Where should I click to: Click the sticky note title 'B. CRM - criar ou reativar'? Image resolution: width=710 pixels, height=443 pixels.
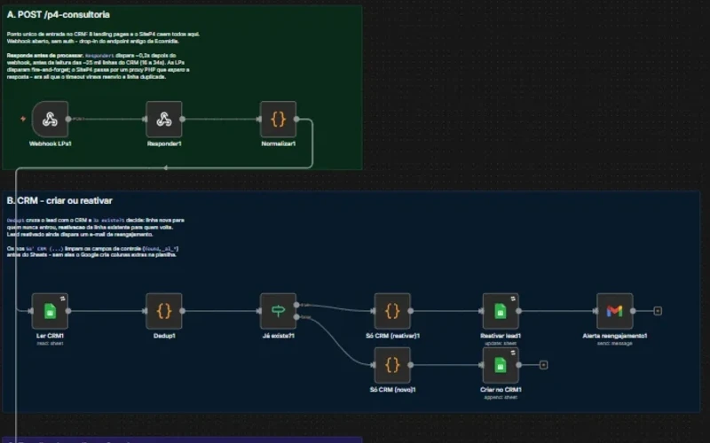(x=59, y=201)
